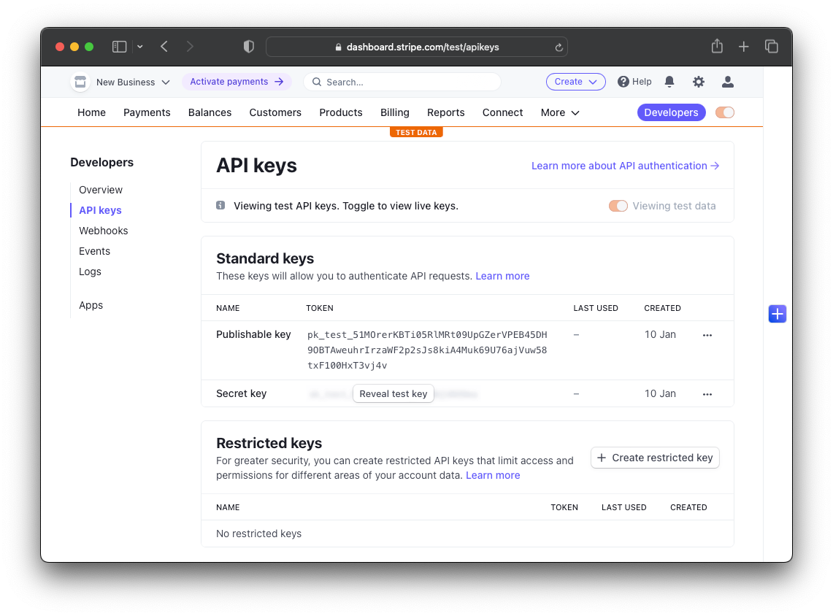Open Help menu
This screenshot has height=616, width=833.
point(634,82)
